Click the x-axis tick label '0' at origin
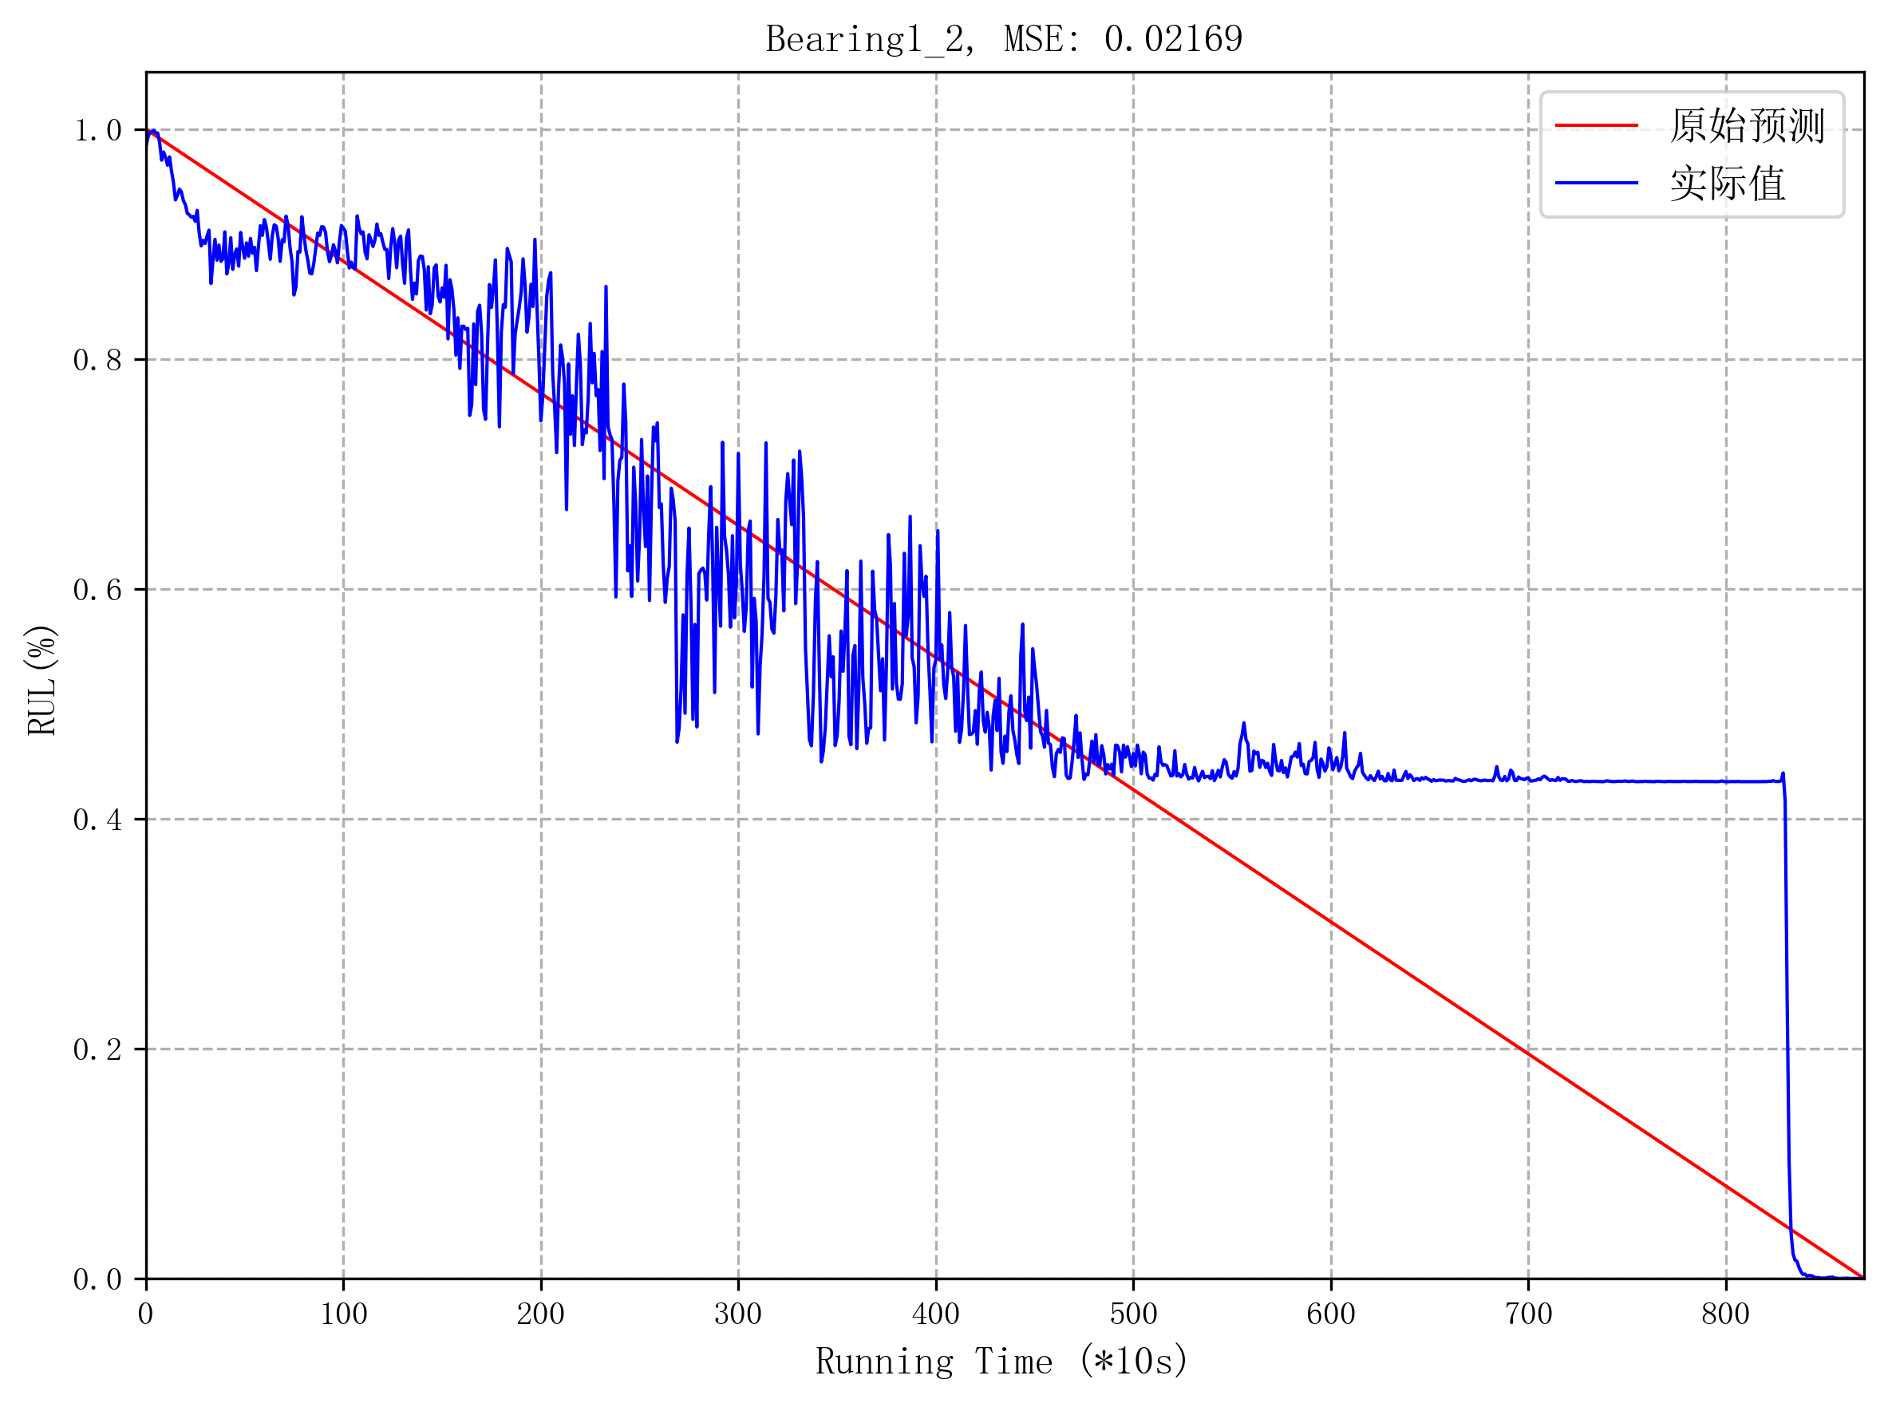Screen dimensions: 1888x1403 pyautogui.click(x=146, y=1314)
